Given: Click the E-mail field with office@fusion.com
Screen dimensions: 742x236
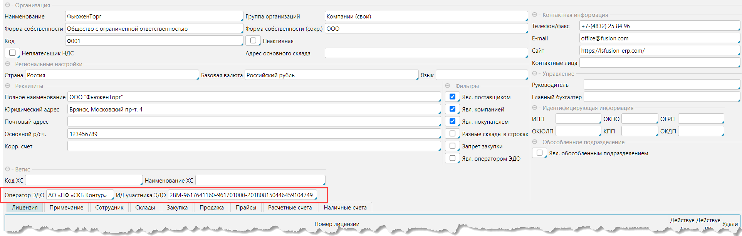Looking at the screenshot, I should click(659, 38).
